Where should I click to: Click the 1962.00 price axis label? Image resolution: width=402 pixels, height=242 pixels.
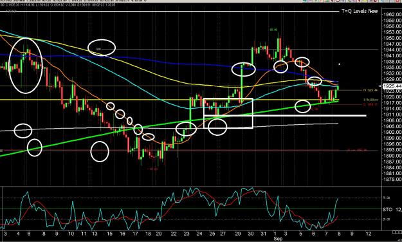[392, 14]
